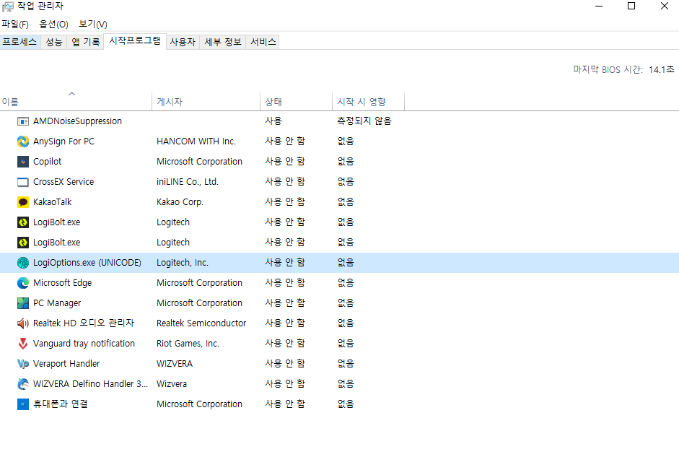
Task: Switch to the 서비스 tab
Action: pos(263,42)
